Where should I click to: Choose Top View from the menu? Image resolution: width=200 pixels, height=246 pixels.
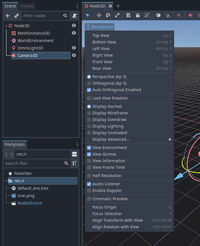(129, 36)
